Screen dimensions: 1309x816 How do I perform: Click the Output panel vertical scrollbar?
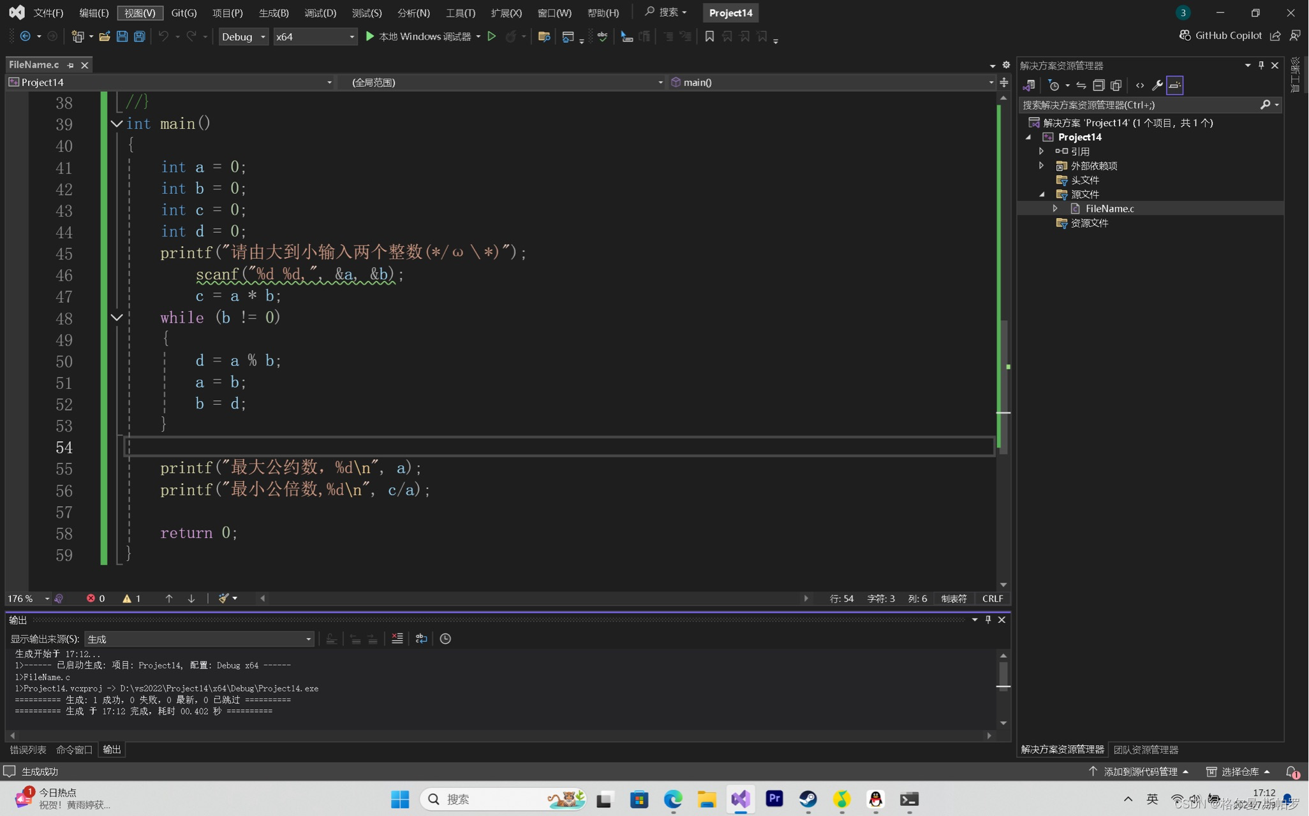(1003, 688)
